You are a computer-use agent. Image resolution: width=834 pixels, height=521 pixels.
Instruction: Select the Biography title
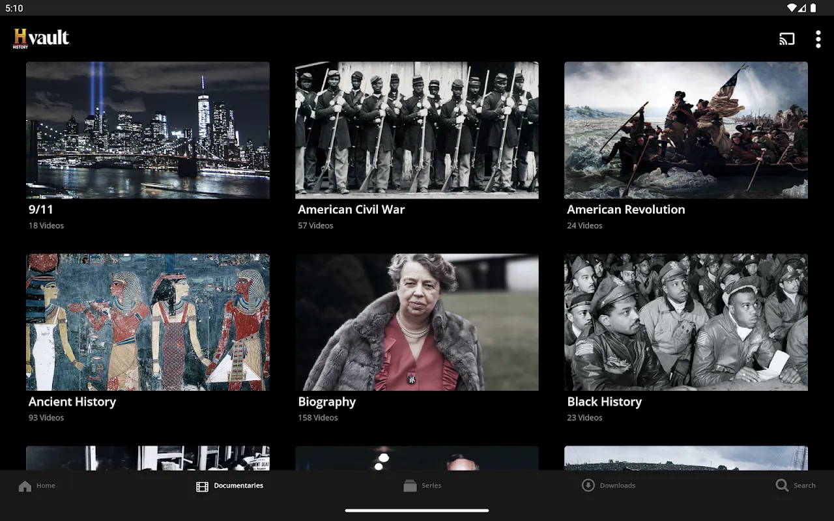(x=327, y=402)
